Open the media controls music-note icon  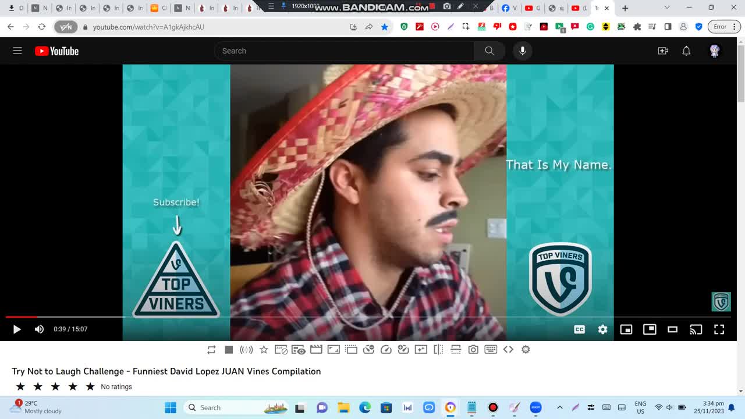[652, 27]
